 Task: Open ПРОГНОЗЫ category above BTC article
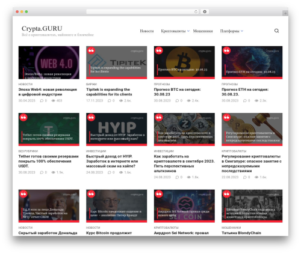162,84
